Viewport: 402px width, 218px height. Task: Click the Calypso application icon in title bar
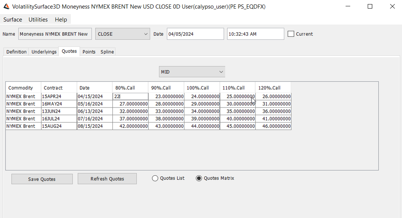(x=6, y=6)
